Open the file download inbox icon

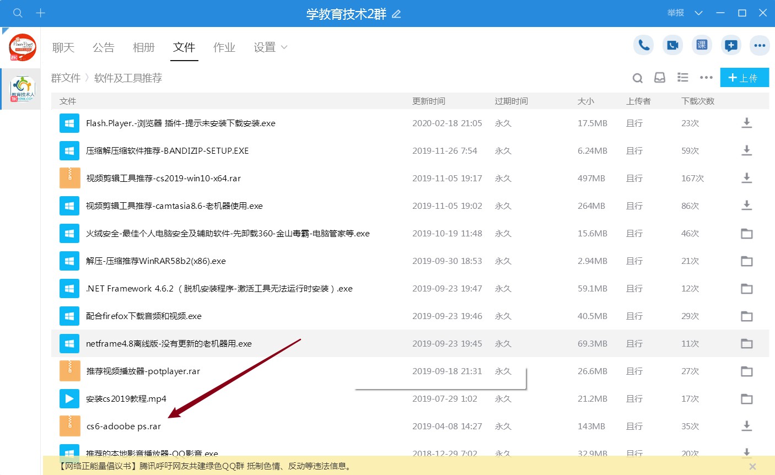(x=659, y=78)
